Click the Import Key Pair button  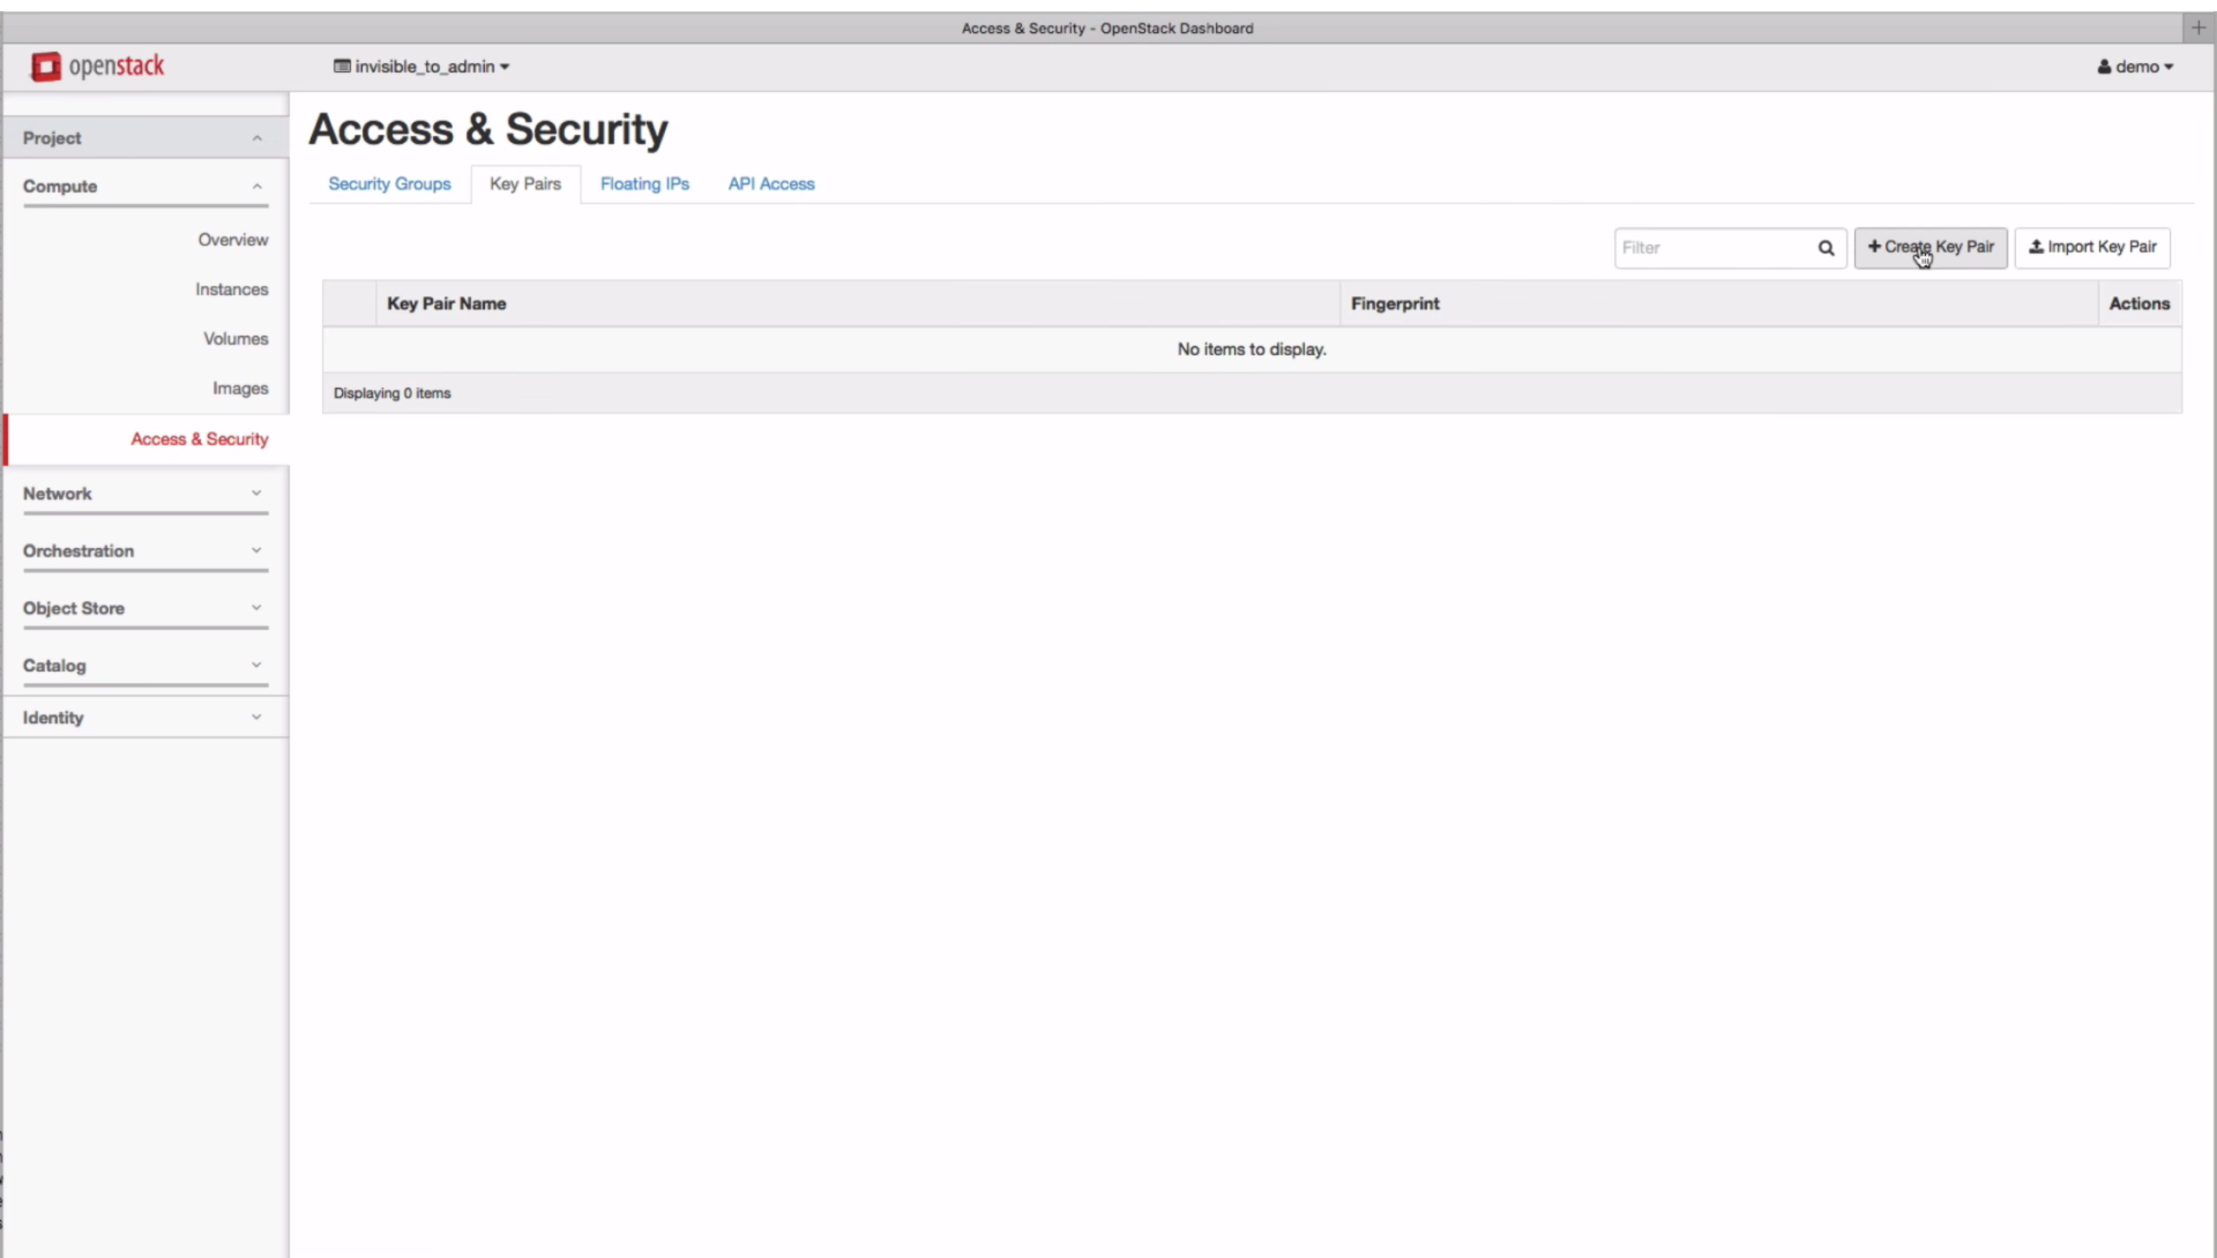(2091, 248)
